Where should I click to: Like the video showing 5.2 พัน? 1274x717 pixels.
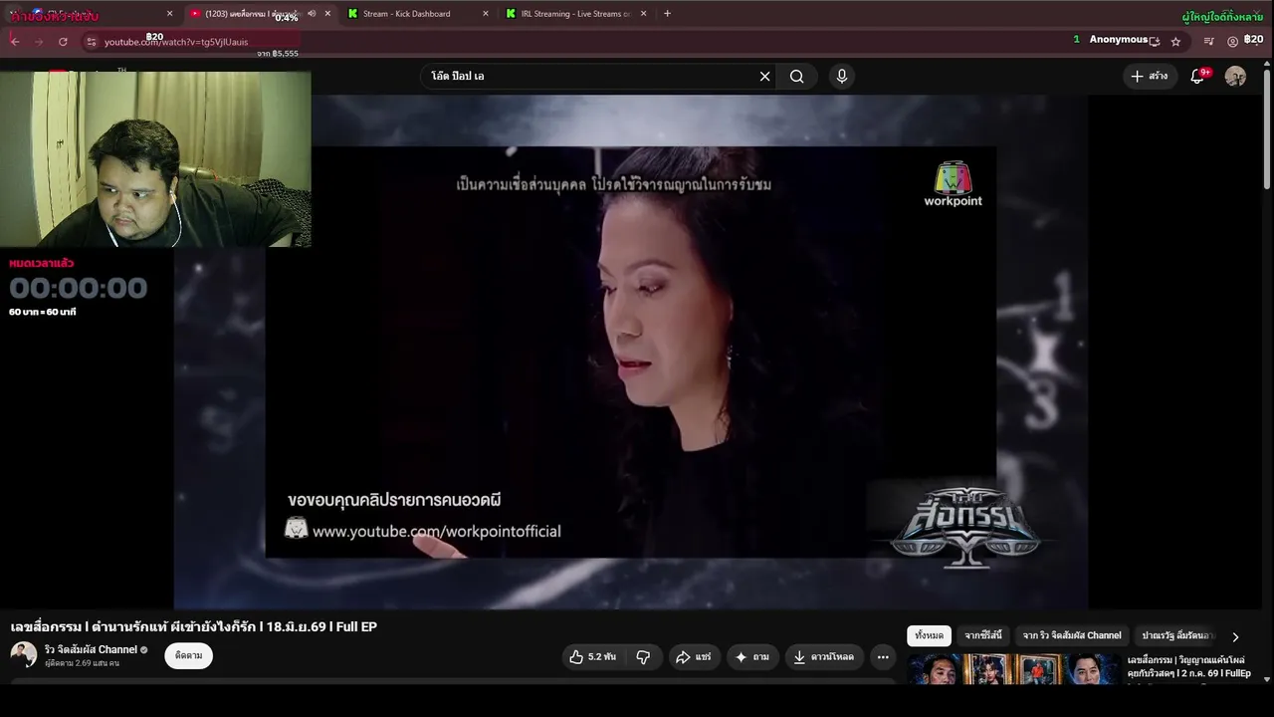point(592,657)
